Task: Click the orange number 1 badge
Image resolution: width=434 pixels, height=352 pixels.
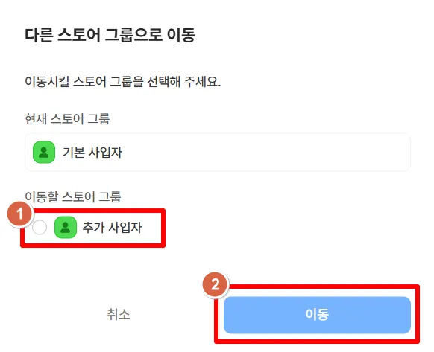Action: 19,214
